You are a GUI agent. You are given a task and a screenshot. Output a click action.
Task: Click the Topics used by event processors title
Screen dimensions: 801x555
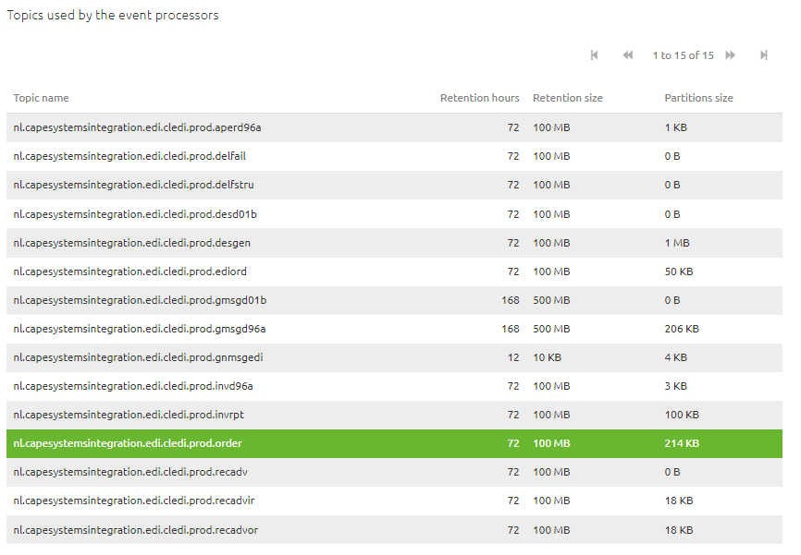[x=114, y=15]
